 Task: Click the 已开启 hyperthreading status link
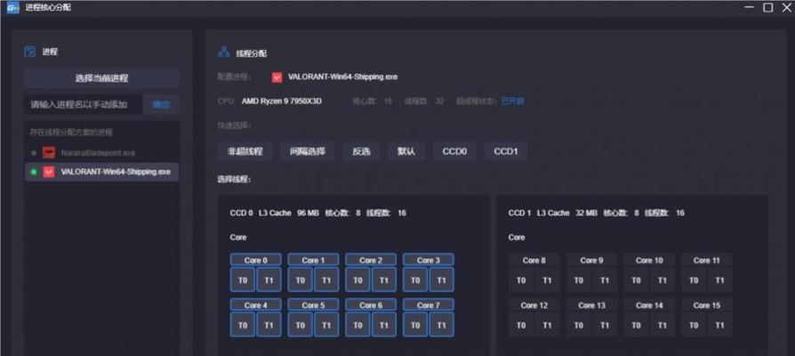click(x=512, y=101)
